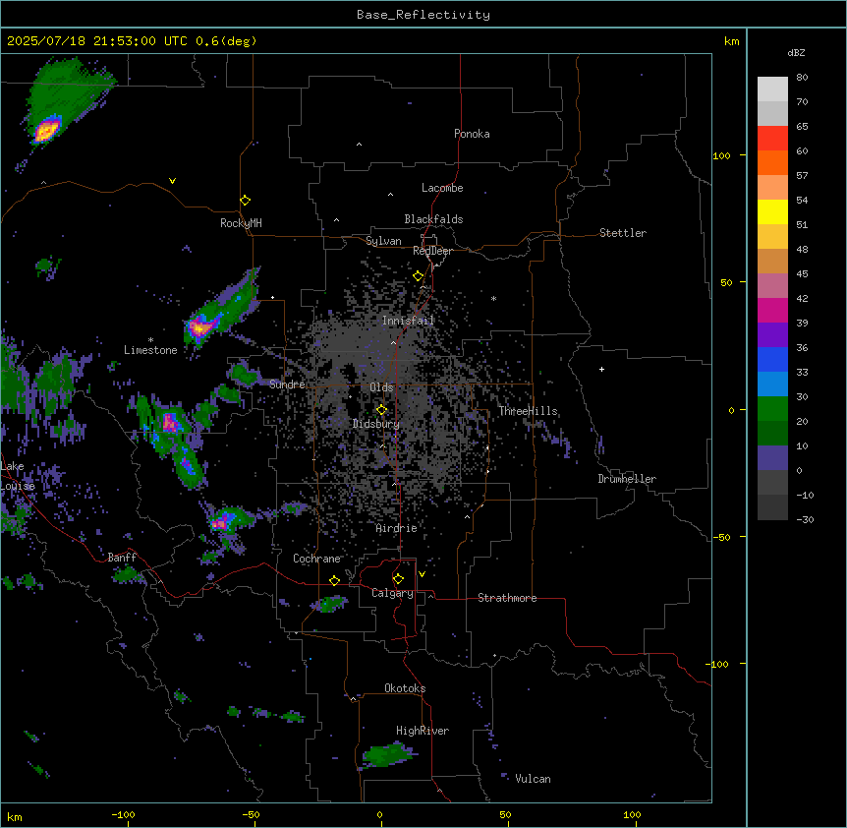
Task: Click the km unit label at bottom left
Action: pos(15,817)
